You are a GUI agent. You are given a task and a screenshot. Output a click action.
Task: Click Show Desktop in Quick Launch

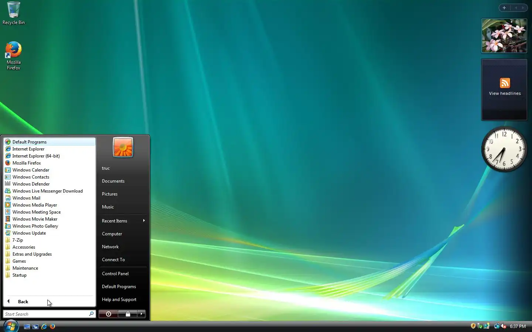tap(27, 326)
